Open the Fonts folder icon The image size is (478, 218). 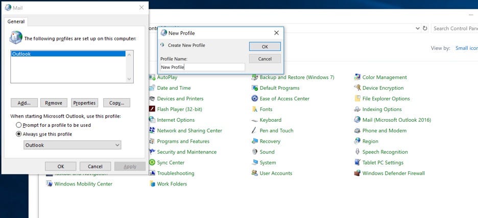255,109
